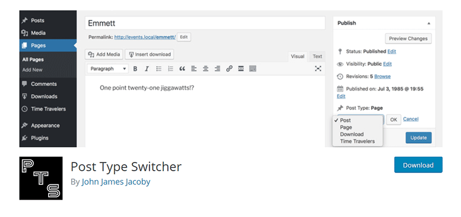This screenshot has height=217, width=461.
Task: Insert a bulleted list
Action: pyautogui.click(x=158, y=69)
